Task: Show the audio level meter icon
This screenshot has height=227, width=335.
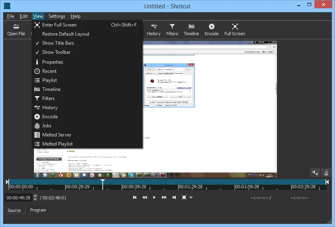Action: tap(326, 172)
